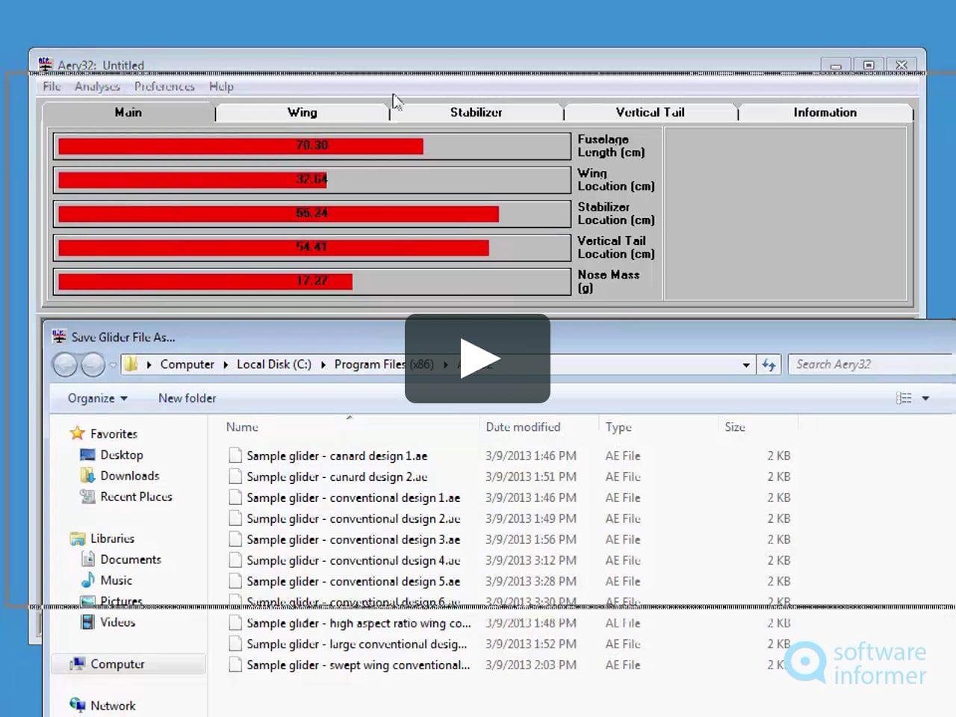Adjust the Stabilizer Location slider bar
This screenshot has height=717, width=956.
(x=312, y=214)
